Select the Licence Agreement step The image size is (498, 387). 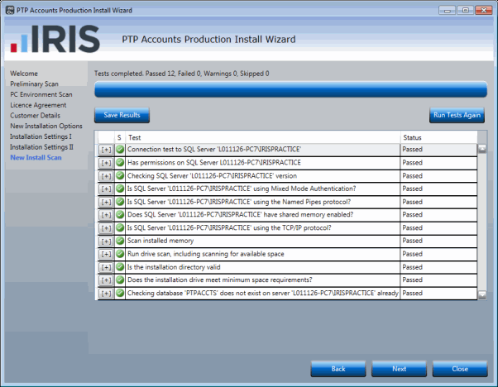tap(38, 105)
